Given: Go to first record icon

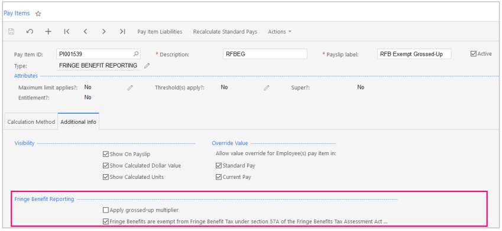Looking at the screenshot, I should [x=67, y=31].
